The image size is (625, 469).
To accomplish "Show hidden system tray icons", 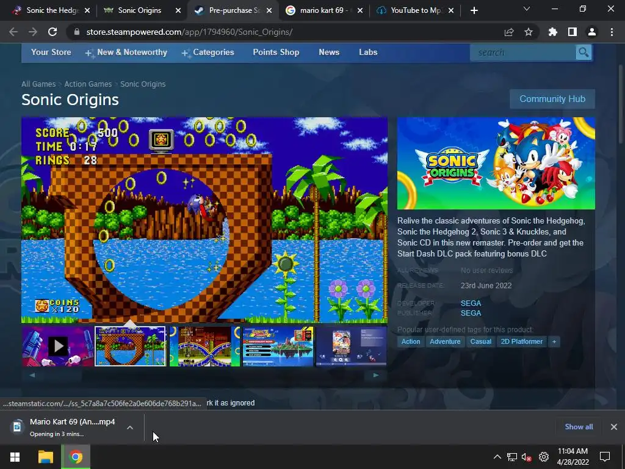I will point(497,457).
